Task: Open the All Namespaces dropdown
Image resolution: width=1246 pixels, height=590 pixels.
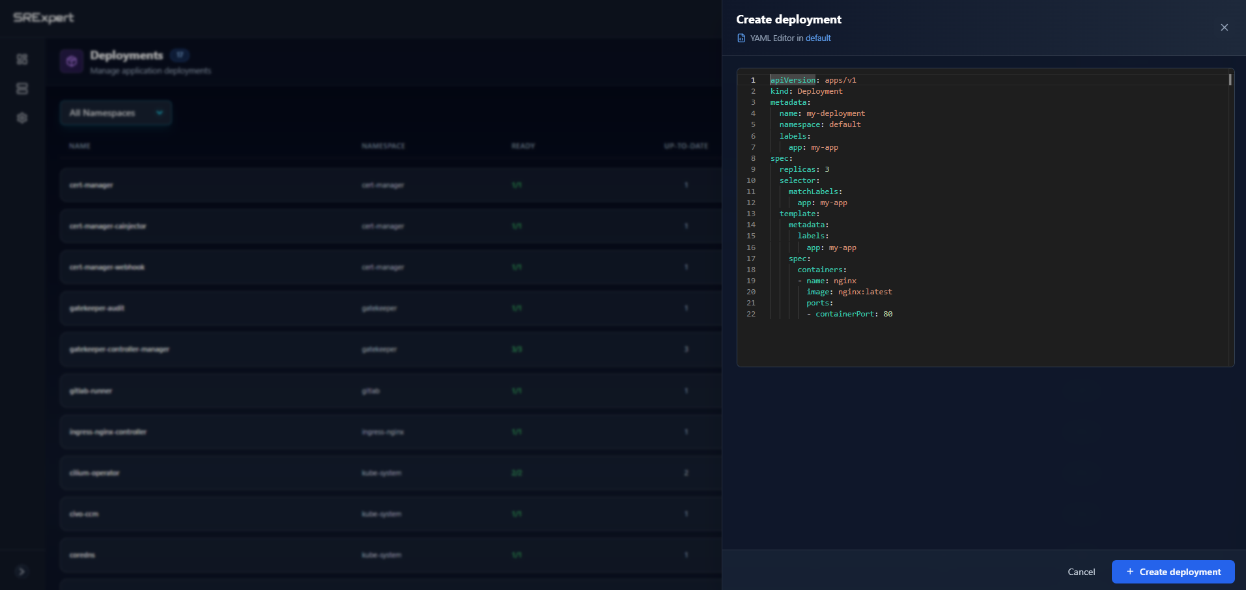Action: coord(115,113)
